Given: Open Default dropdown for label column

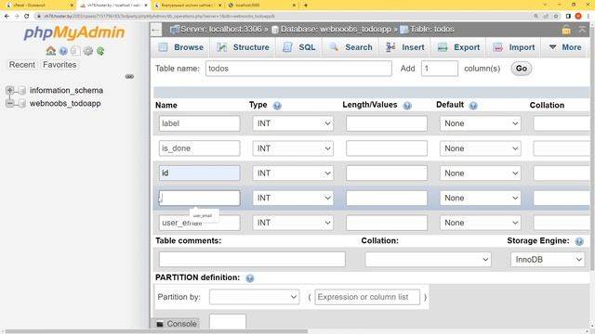Looking at the screenshot, I should point(480,123).
